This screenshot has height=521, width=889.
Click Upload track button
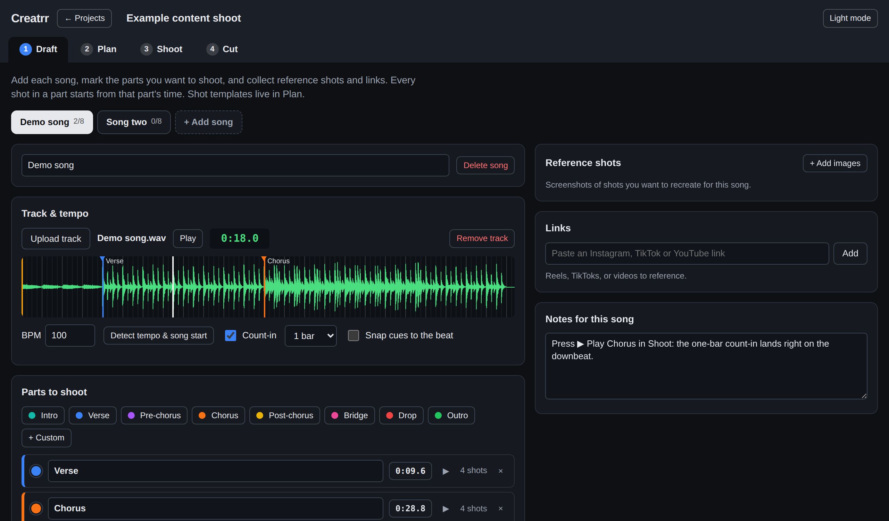(x=56, y=239)
